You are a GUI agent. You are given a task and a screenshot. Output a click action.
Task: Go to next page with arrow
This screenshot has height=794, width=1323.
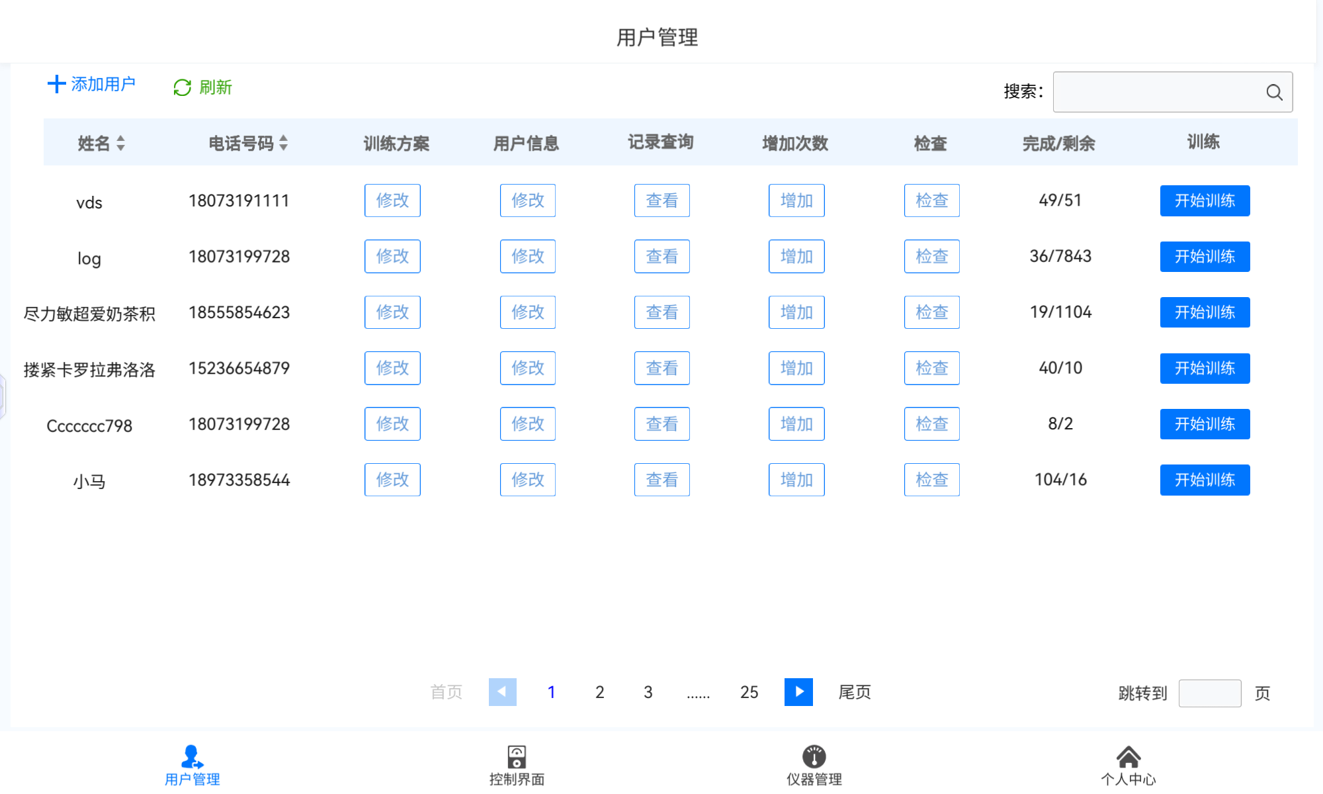point(798,692)
